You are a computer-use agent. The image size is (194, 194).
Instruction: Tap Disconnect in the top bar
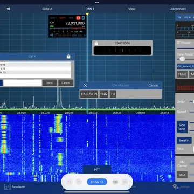click(x=177, y=9)
